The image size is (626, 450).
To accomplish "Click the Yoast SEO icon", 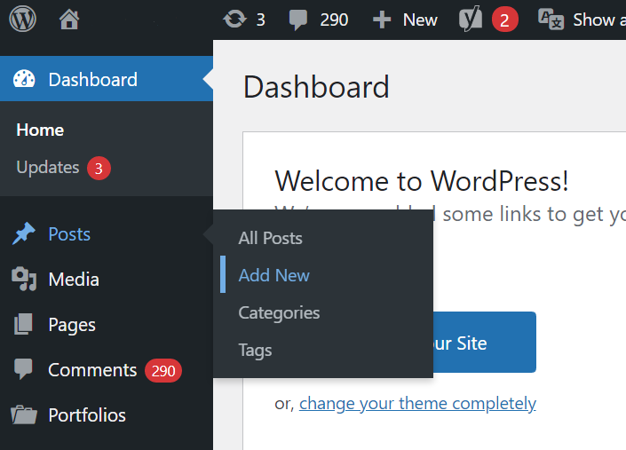I will (471, 20).
